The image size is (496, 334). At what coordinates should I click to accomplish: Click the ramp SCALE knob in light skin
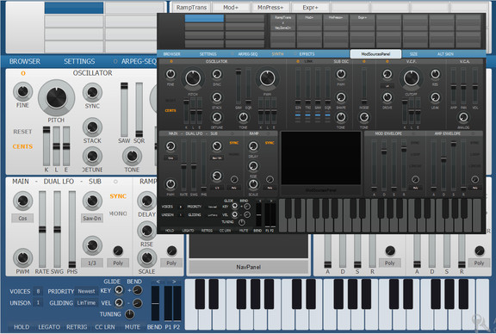pyautogui.click(x=146, y=257)
